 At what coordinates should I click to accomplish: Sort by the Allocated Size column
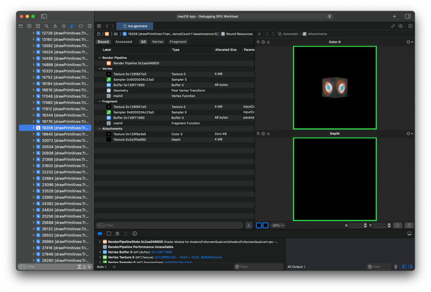coord(226,50)
